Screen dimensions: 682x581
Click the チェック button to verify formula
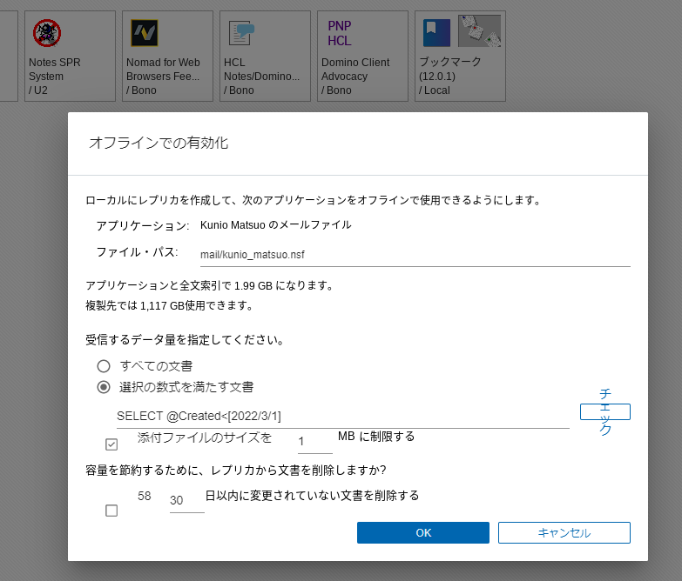click(605, 411)
